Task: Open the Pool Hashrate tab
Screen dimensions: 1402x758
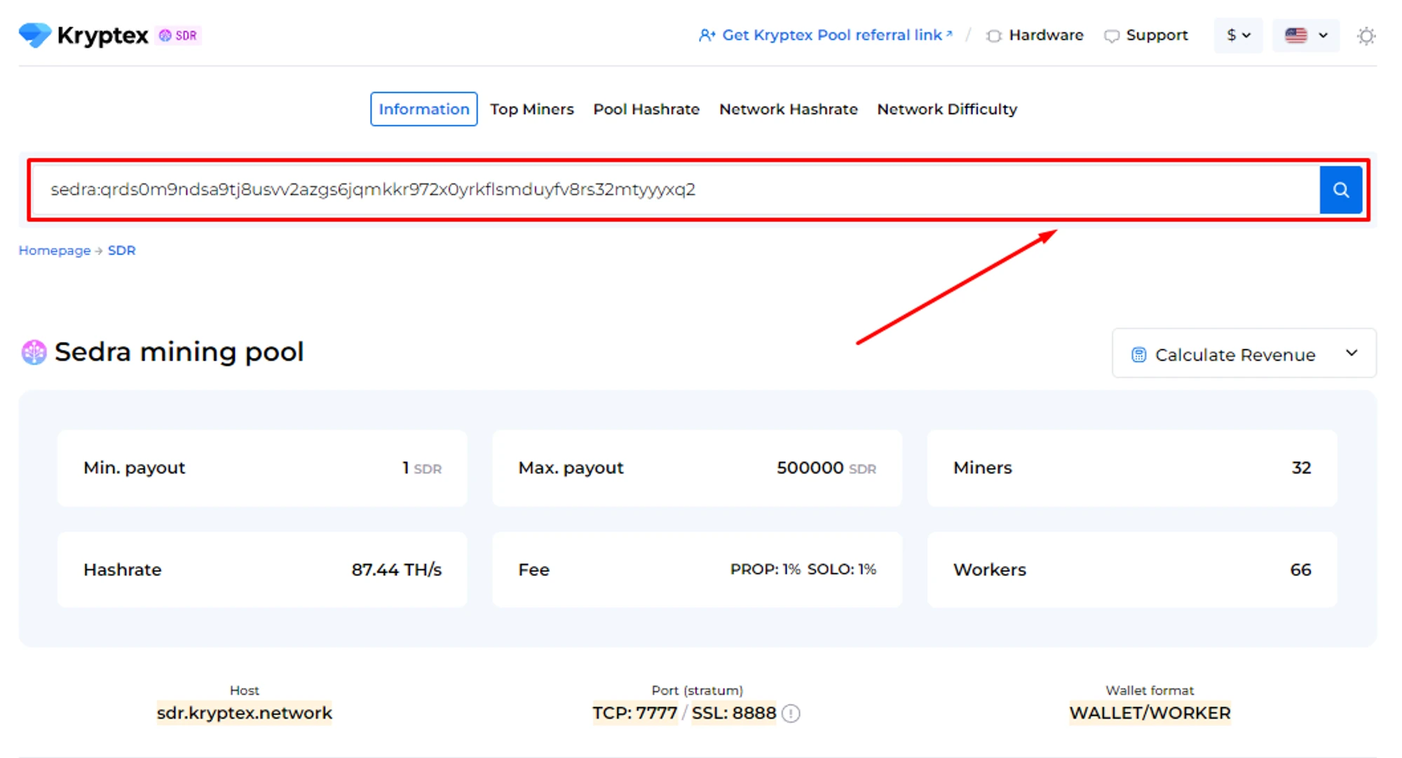Action: click(x=646, y=109)
